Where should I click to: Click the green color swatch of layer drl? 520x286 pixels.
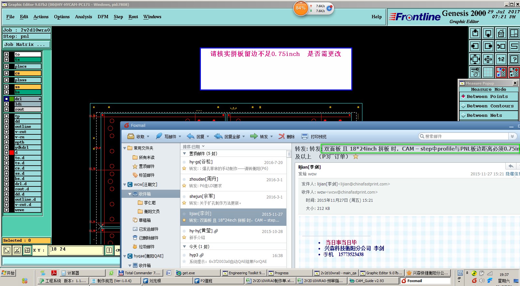coord(12,99)
